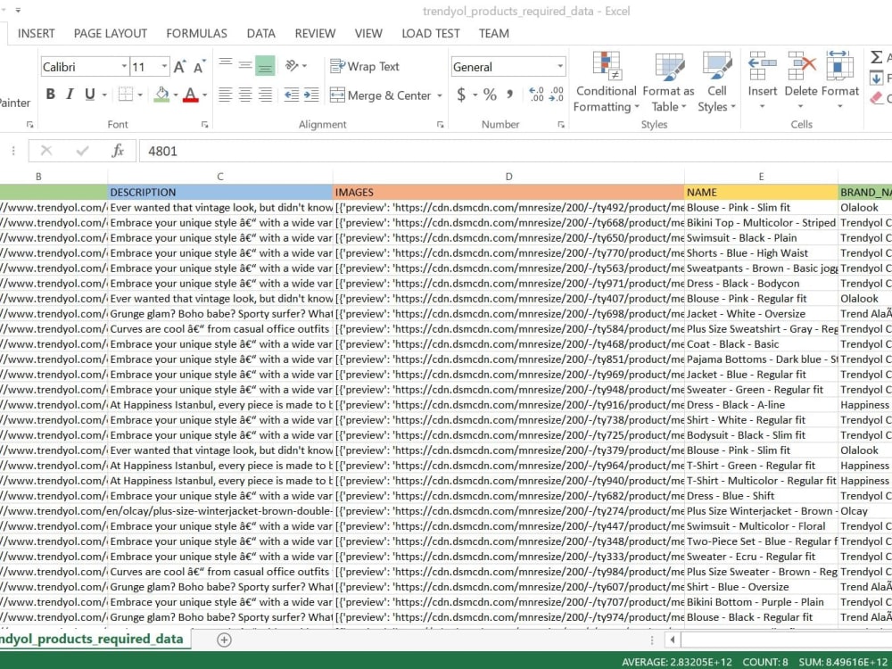Screen dimensions: 892x669
Task: Click the formula bar containing 4801
Action: coord(268,151)
